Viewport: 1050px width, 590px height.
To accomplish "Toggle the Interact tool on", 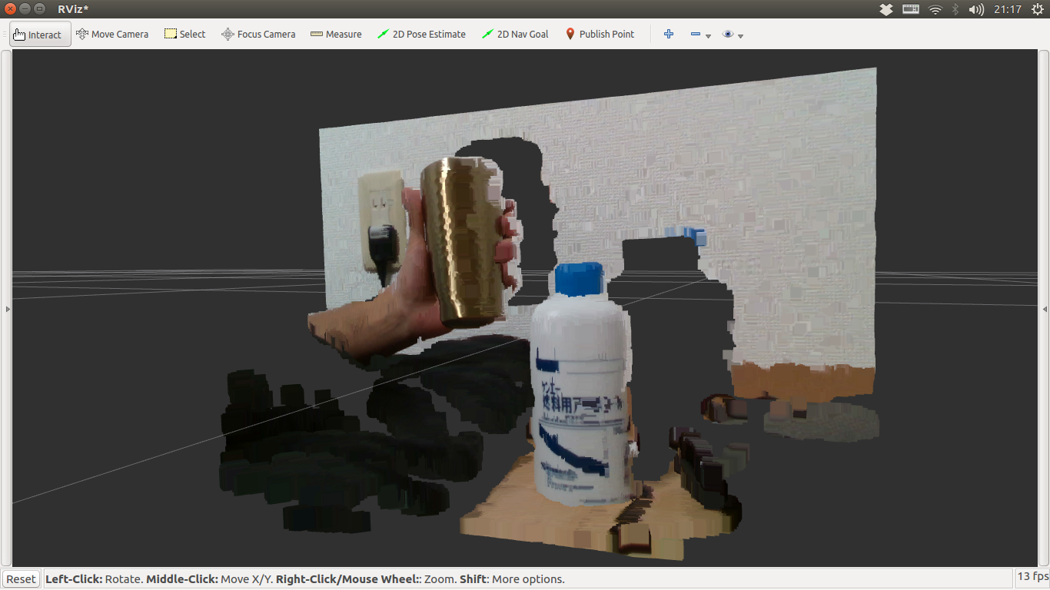I will tap(39, 34).
